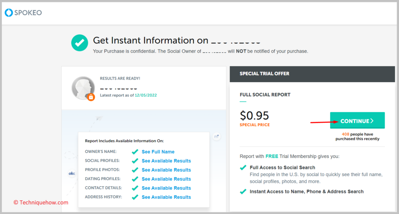
Task: Click checkmark next to Profile Photos
Action: click(x=135, y=170)
